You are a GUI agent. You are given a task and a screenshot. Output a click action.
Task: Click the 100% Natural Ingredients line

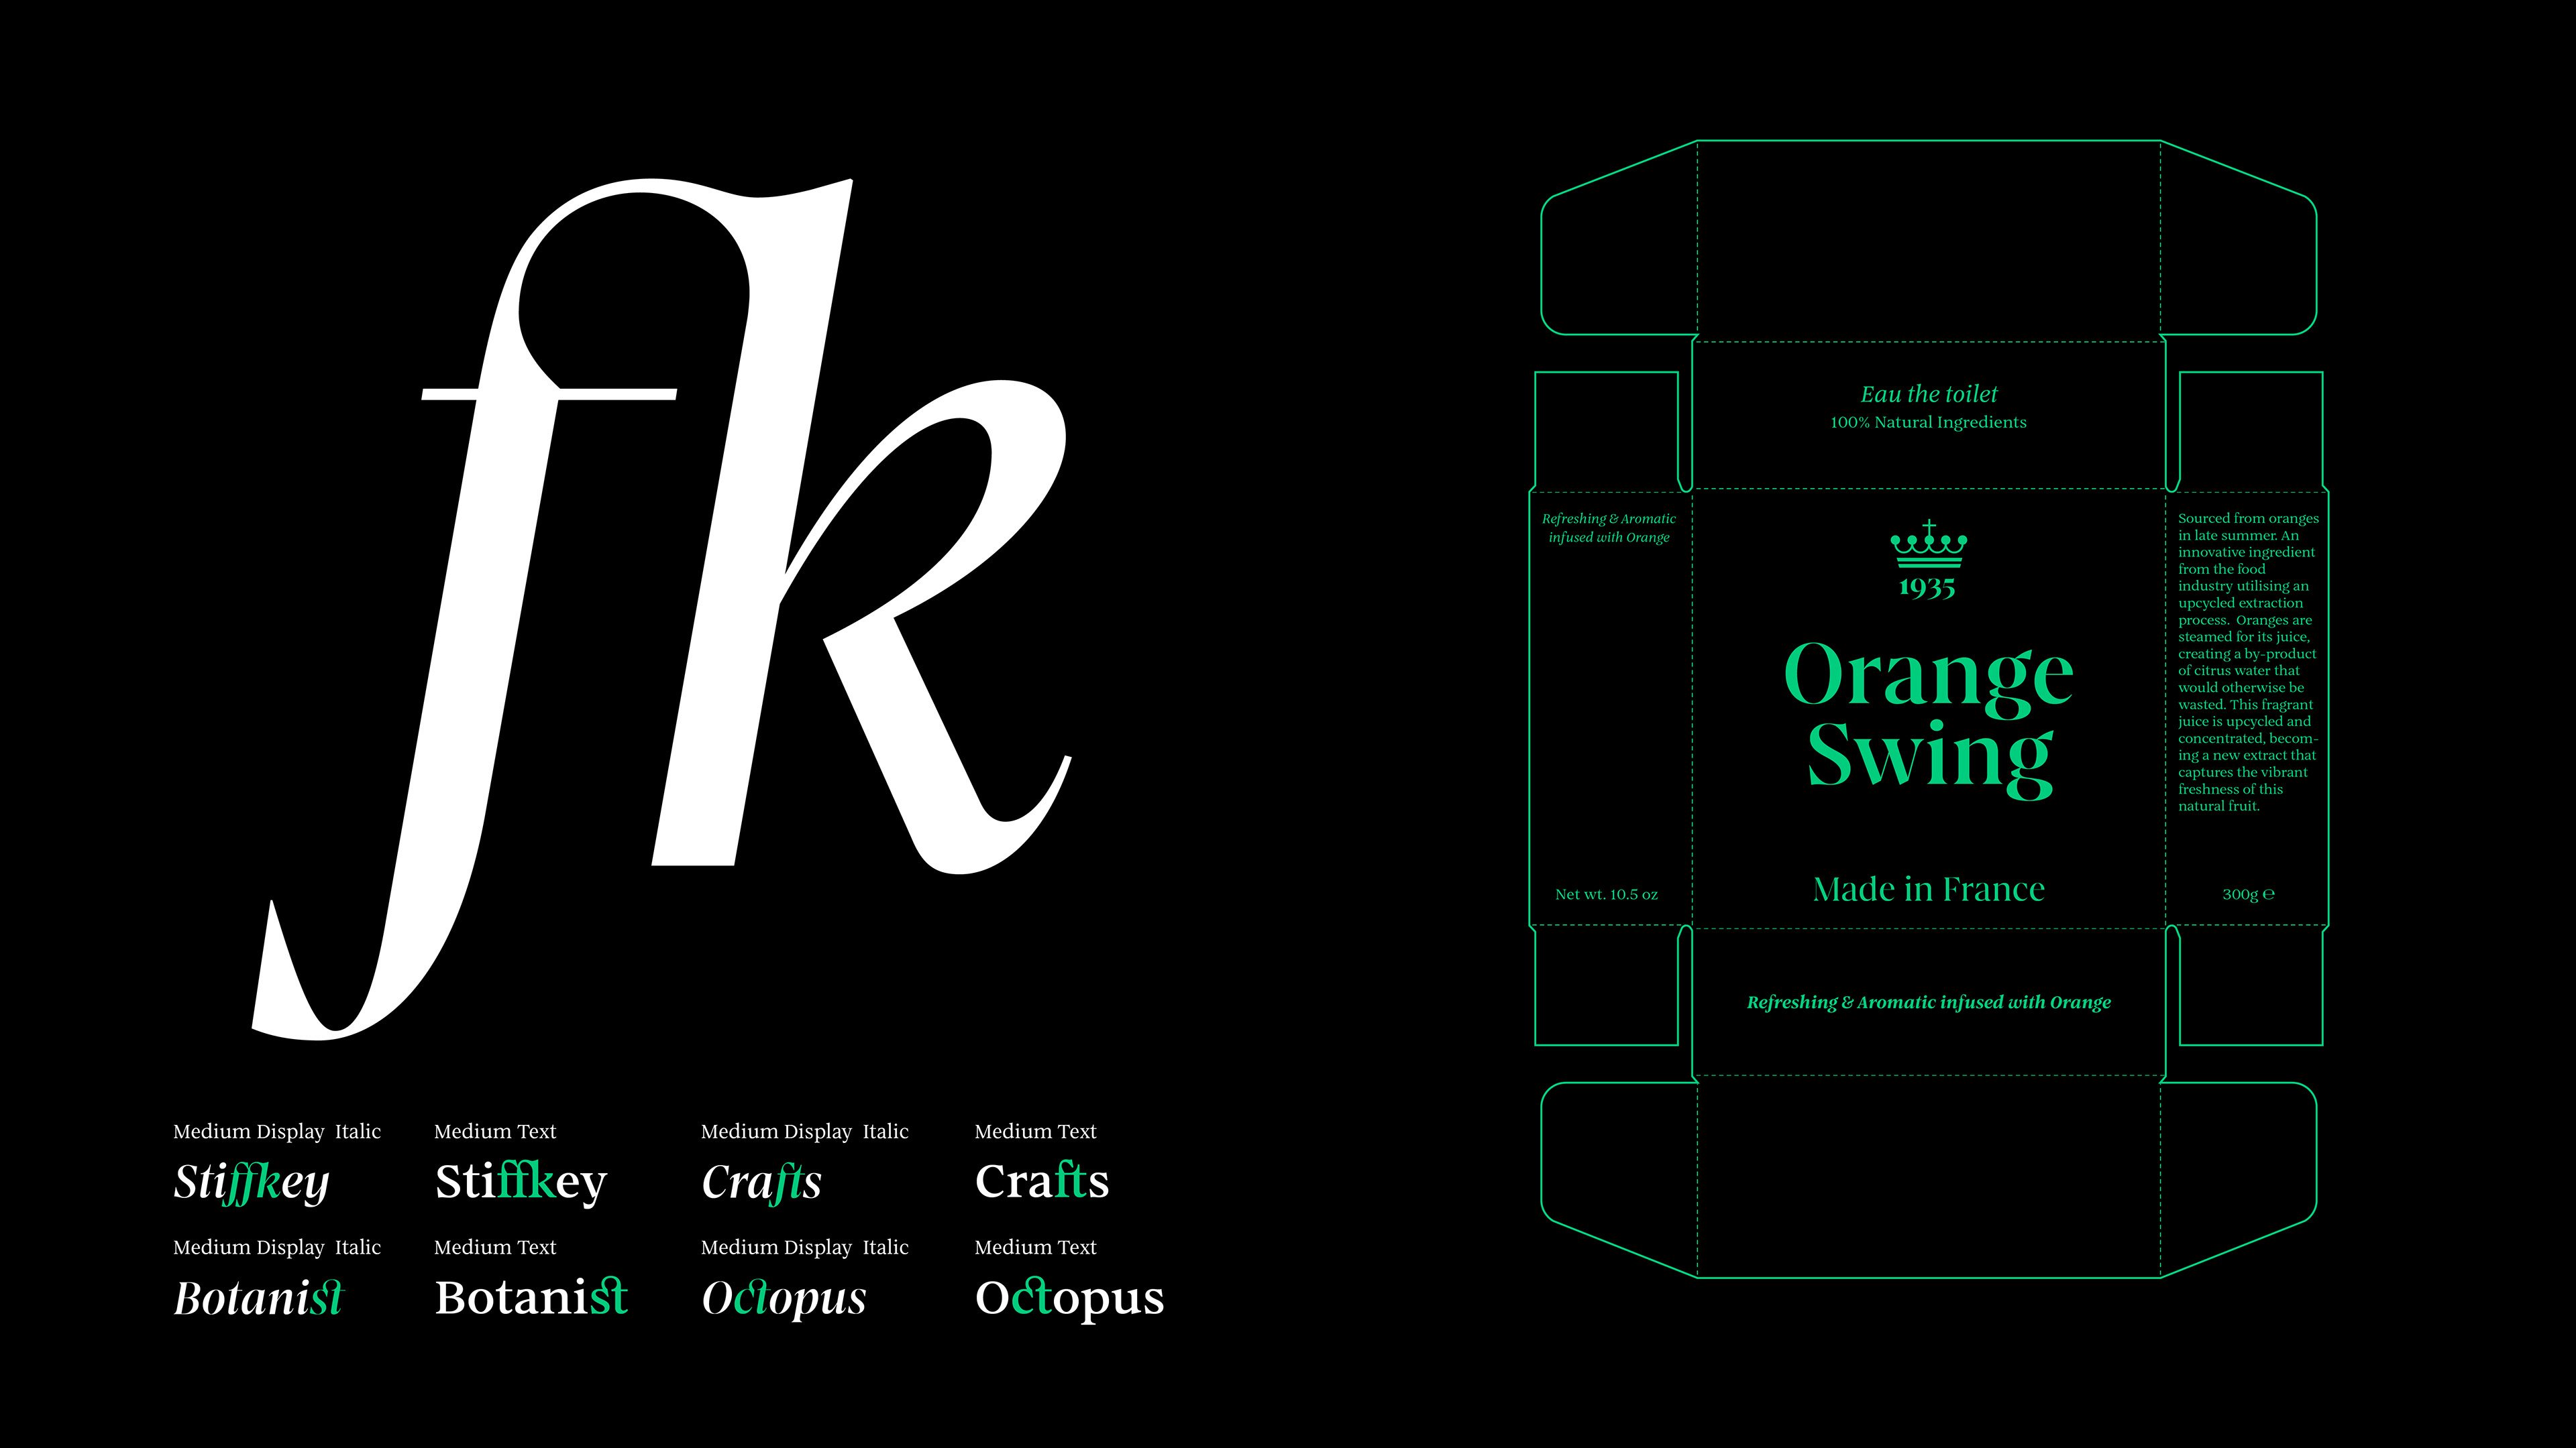[x=1928, y=422]
